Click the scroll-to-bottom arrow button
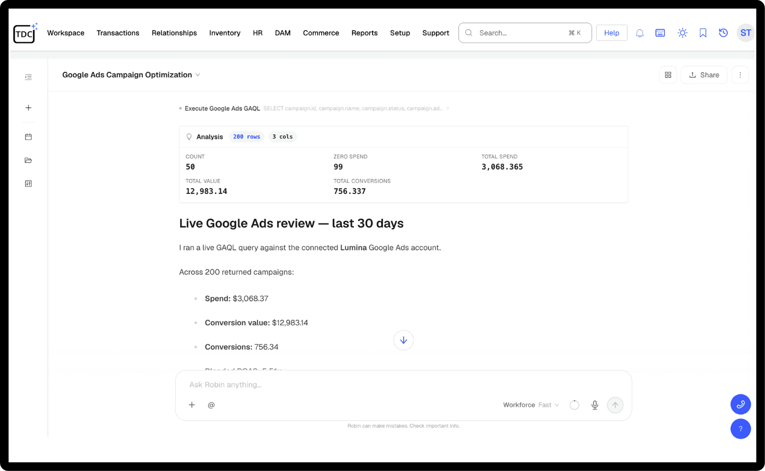 pos(403,340)
